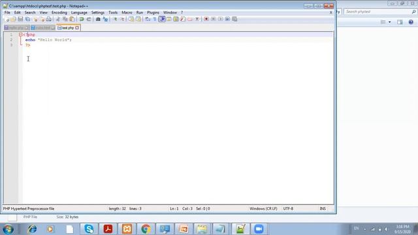The height and width of the screenshot is (235, 418).
Task: Open the Search menu
Action: 30,12
